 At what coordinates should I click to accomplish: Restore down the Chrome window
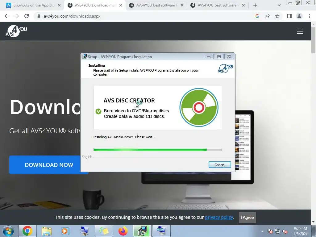pos(298,2)
